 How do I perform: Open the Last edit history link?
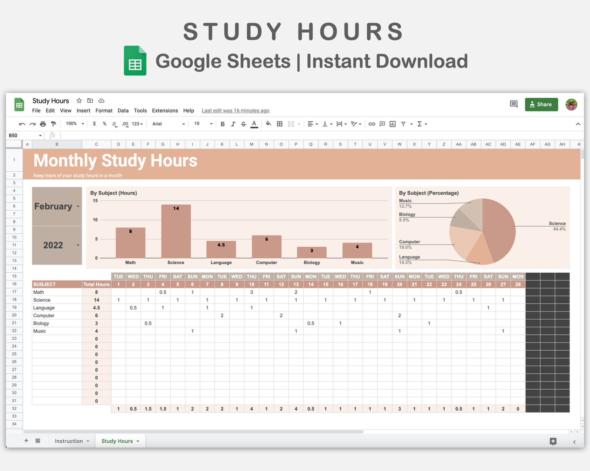[x=235, y=110]
